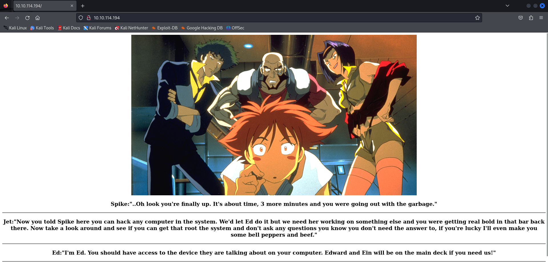Open the Extensions puzzle icon
Screen dimensions: 548x268
[x=531, y=18]
